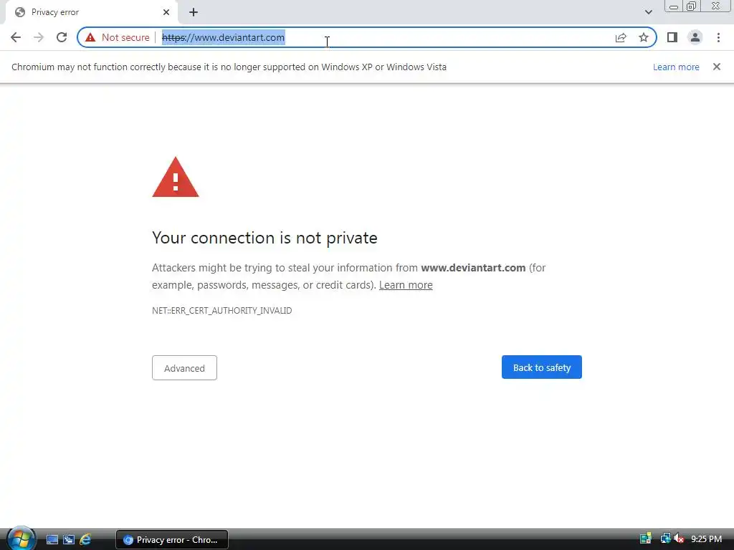Share this page using share icon
Screen dimensions: 734x550
(x=621, y=37)
